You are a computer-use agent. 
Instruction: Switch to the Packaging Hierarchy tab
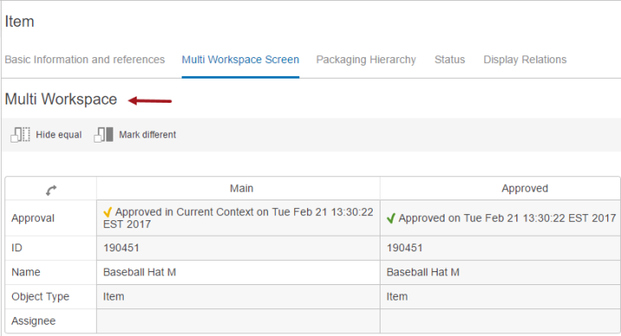pos(366,60)
